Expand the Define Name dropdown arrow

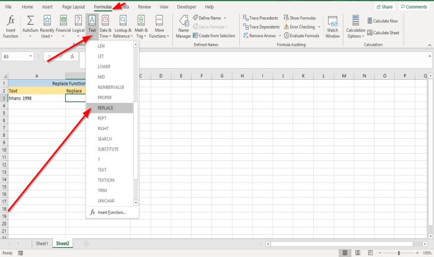pos(225,18)
